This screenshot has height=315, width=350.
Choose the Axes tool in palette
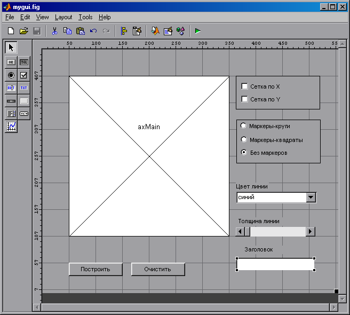[11, 126]
